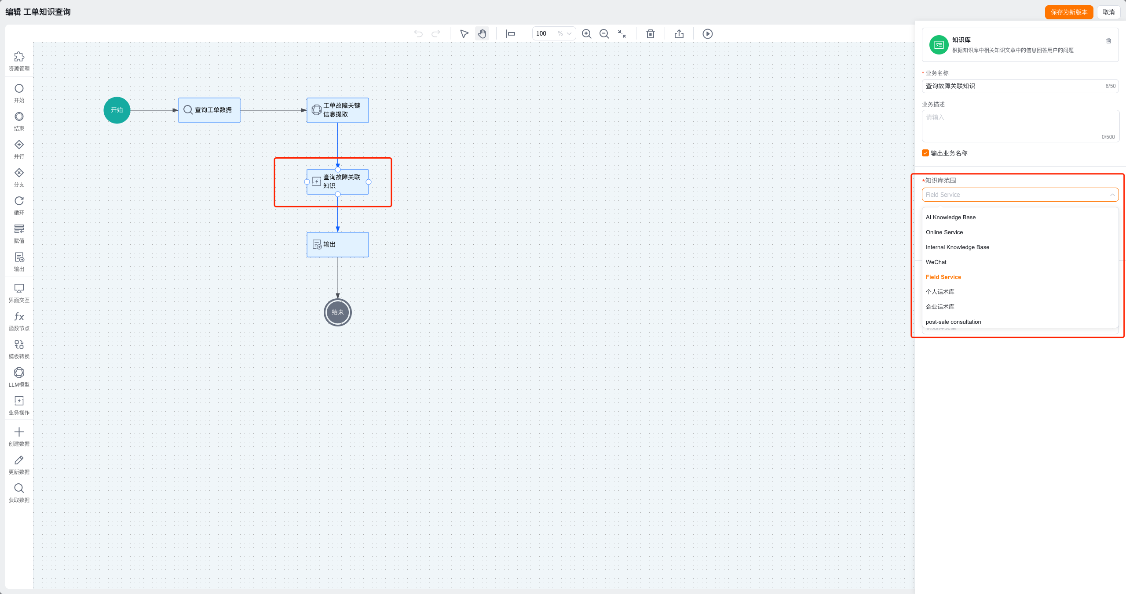Image resolution: width=1126 pixels, height=594 pixels.
Task: Click the zoom in magnifier
Action: [x=587, y=34]
